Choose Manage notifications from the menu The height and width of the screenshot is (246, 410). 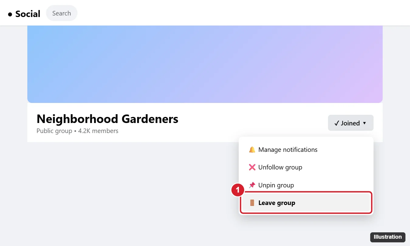coord(306,150)
